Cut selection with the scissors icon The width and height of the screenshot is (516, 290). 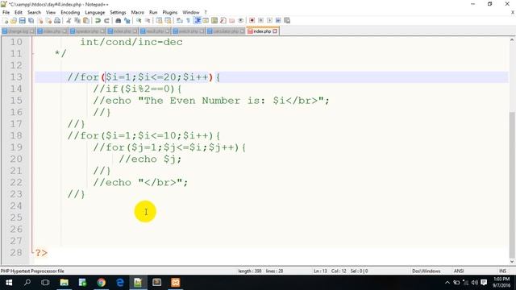(69, 20)
